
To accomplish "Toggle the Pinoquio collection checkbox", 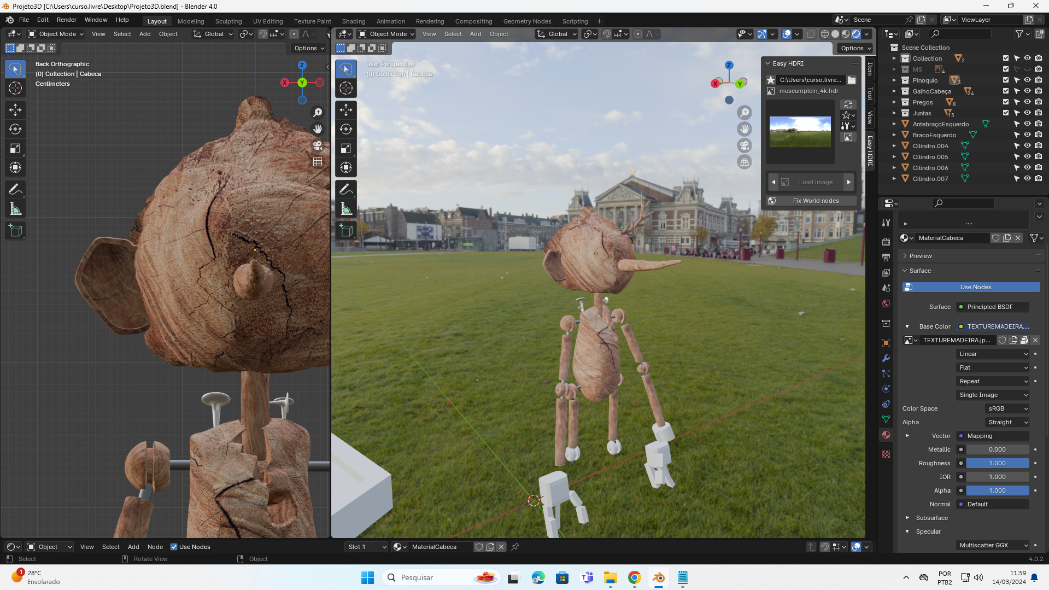I will tap(1006, 80).
